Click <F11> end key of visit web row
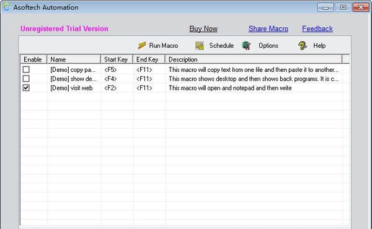Image resolution: width=372 pixels, height=229 pixels. coord(144,88)
